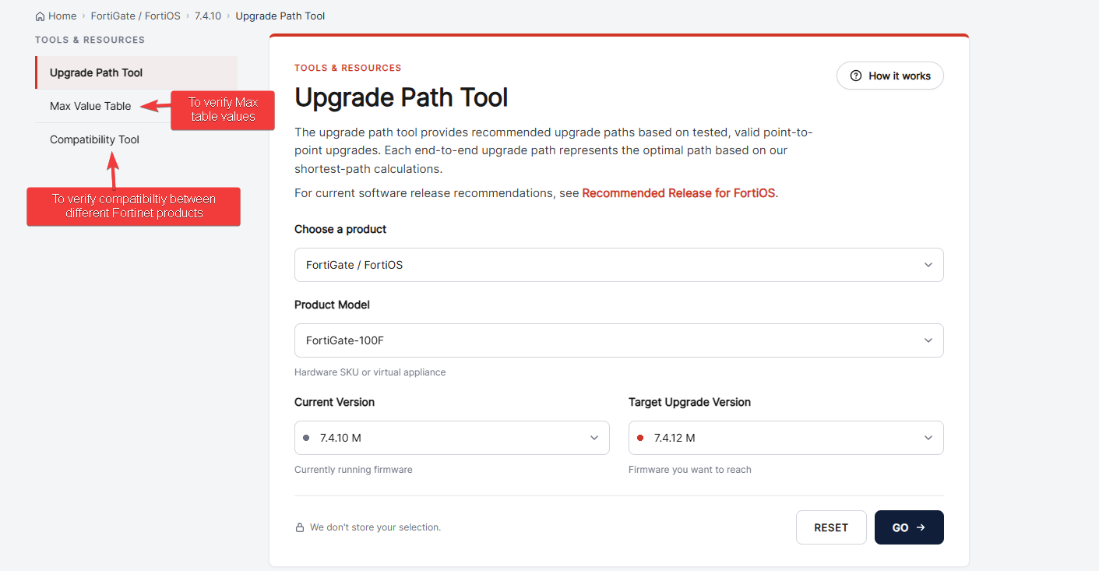Screen dimensions: 1099x571
Task: Click the question mark help icon
Action: (856, 76)
